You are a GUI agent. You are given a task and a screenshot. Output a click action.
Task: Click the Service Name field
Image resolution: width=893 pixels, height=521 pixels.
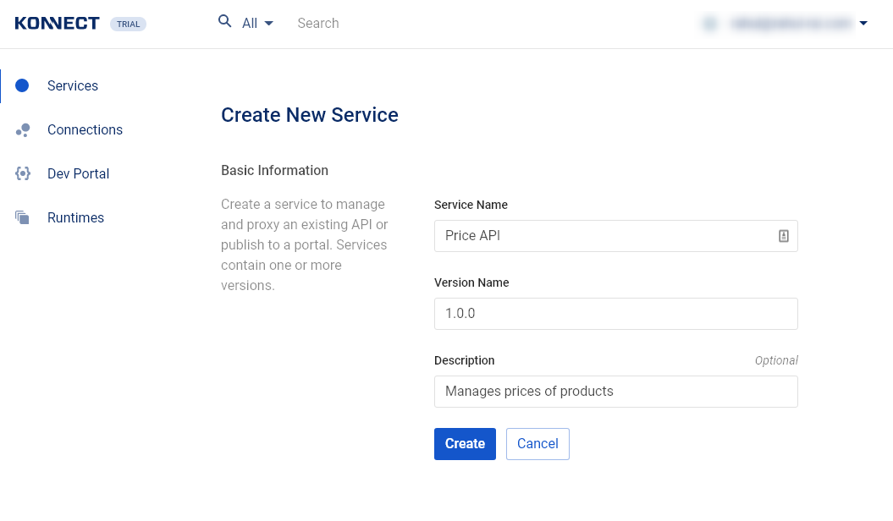(615, 236)
